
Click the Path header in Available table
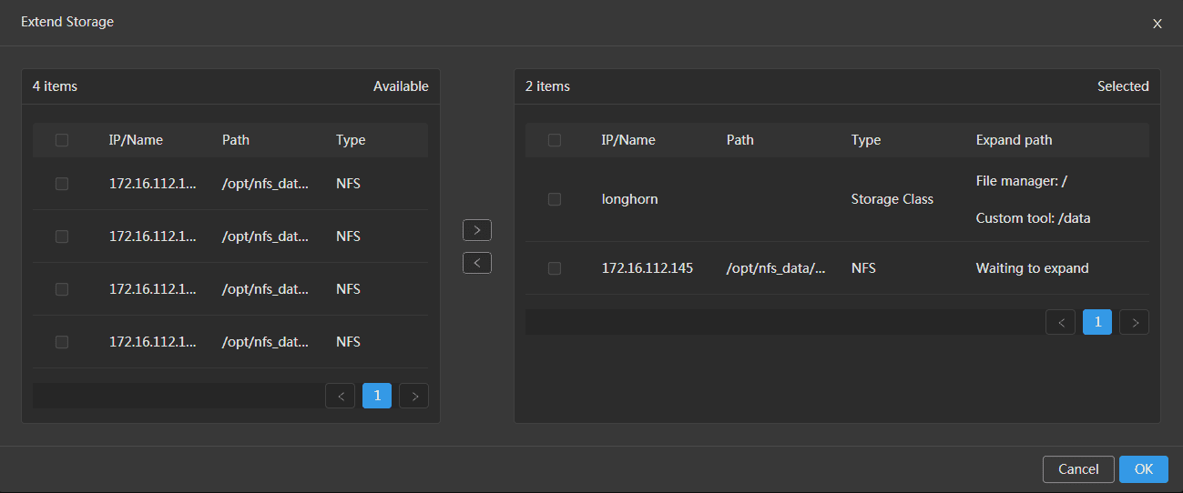pyautogui.click(x=236, y=140)
